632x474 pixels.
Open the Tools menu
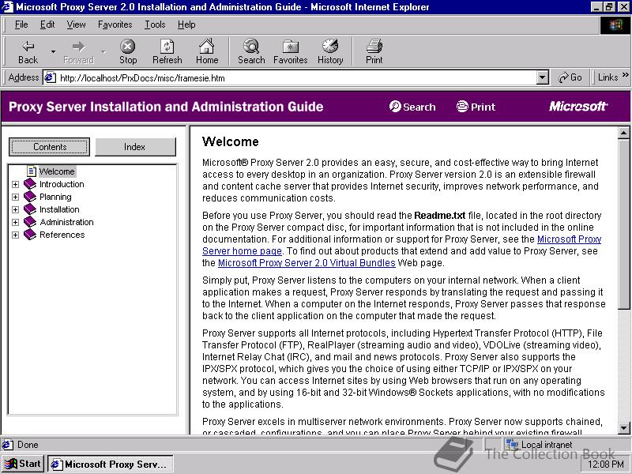(154, 24)
